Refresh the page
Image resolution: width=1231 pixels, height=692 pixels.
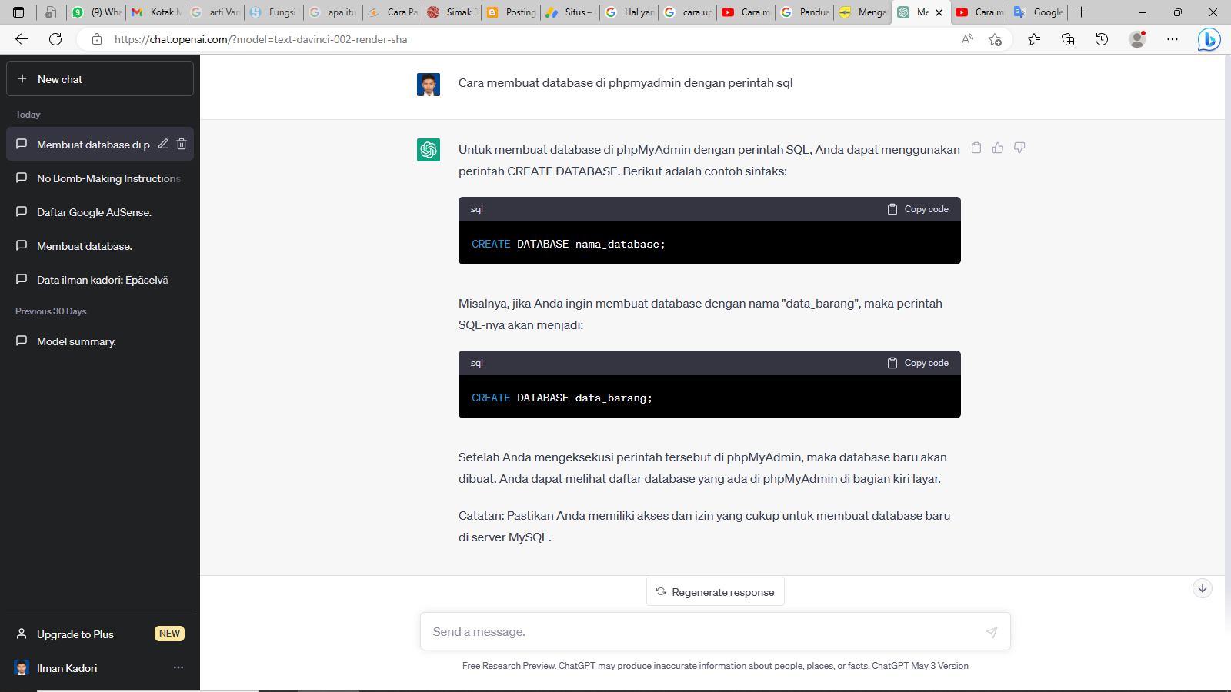(x=55, y=39)
